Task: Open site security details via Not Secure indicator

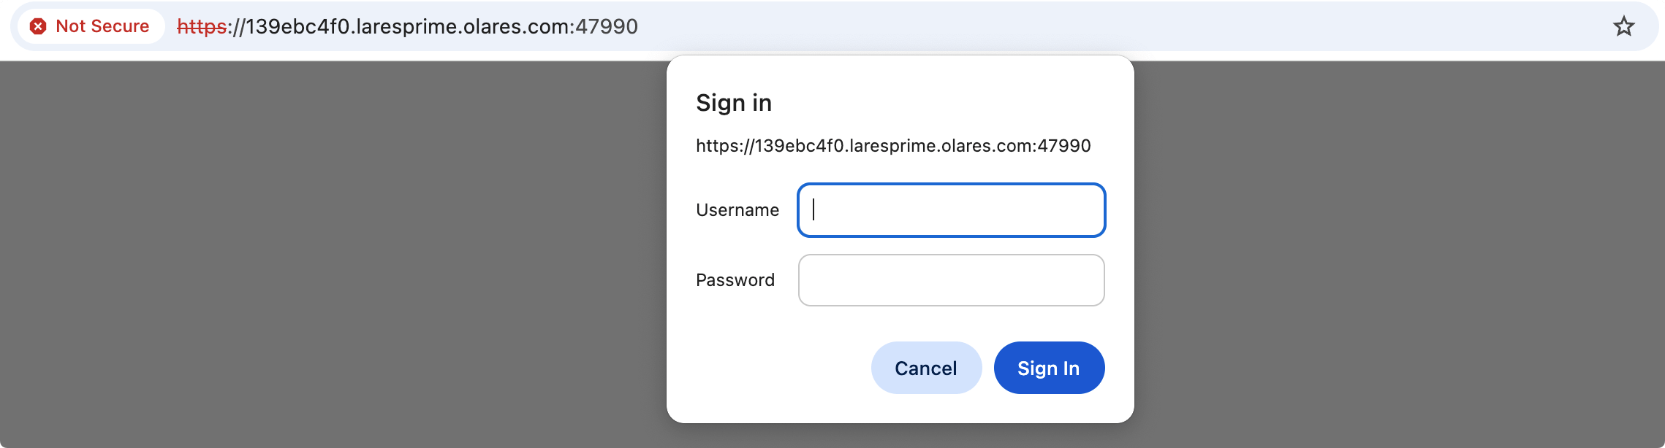Action: [88, 26]
